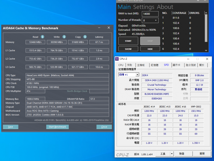Viewport: 214px width, 161px height.
Task: Expand the CPU-Z tools dropdown arrow
Action: 172,154
